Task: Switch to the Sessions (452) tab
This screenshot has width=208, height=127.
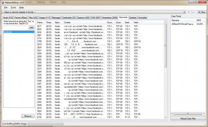Action: tap(83, 18)
